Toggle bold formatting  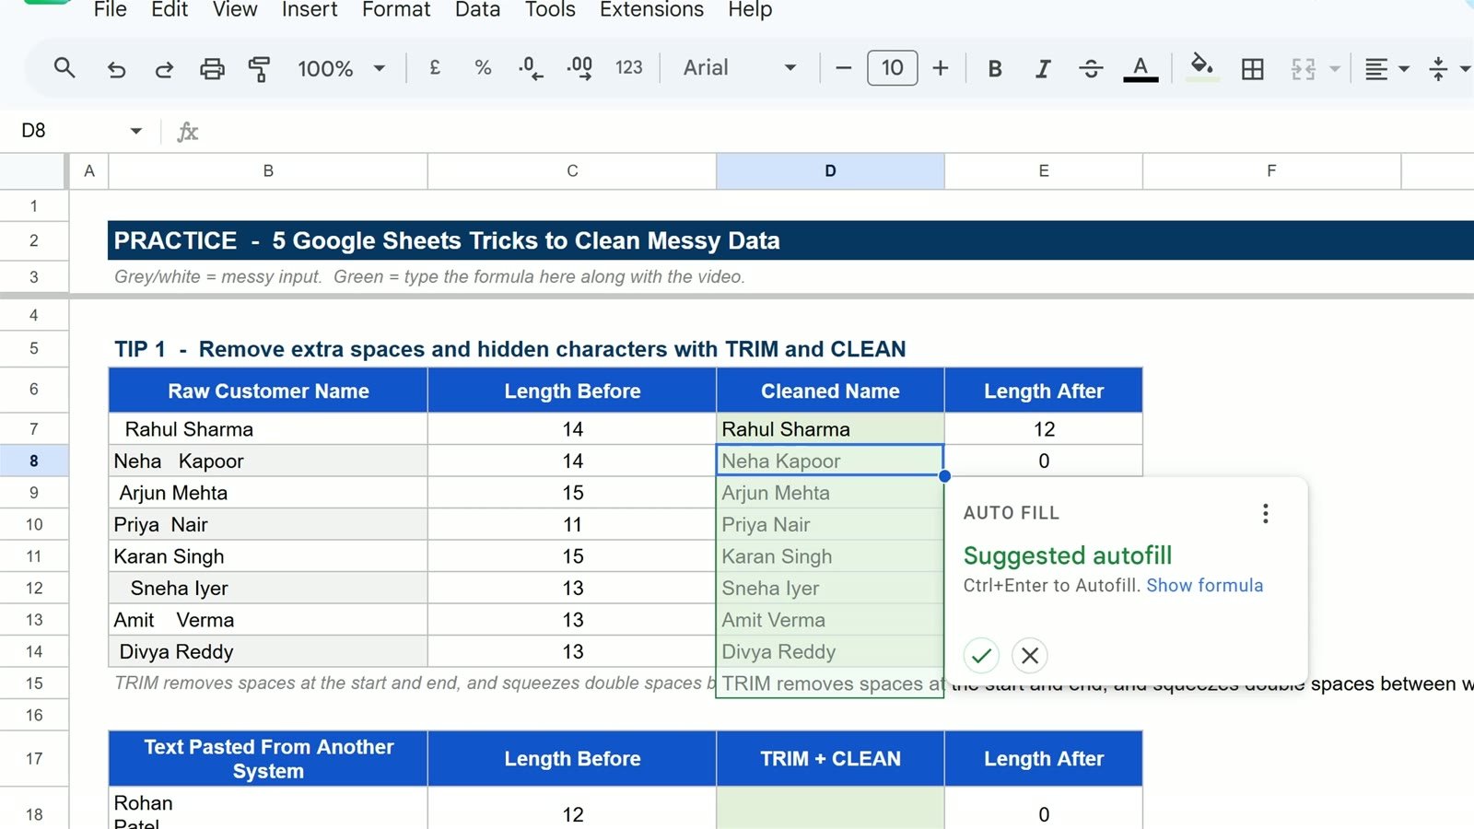(x=995, y=68)
